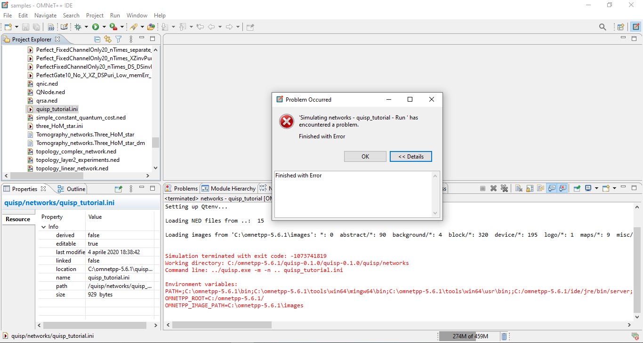Remove all terminated launches from Console

pos(504,188)
